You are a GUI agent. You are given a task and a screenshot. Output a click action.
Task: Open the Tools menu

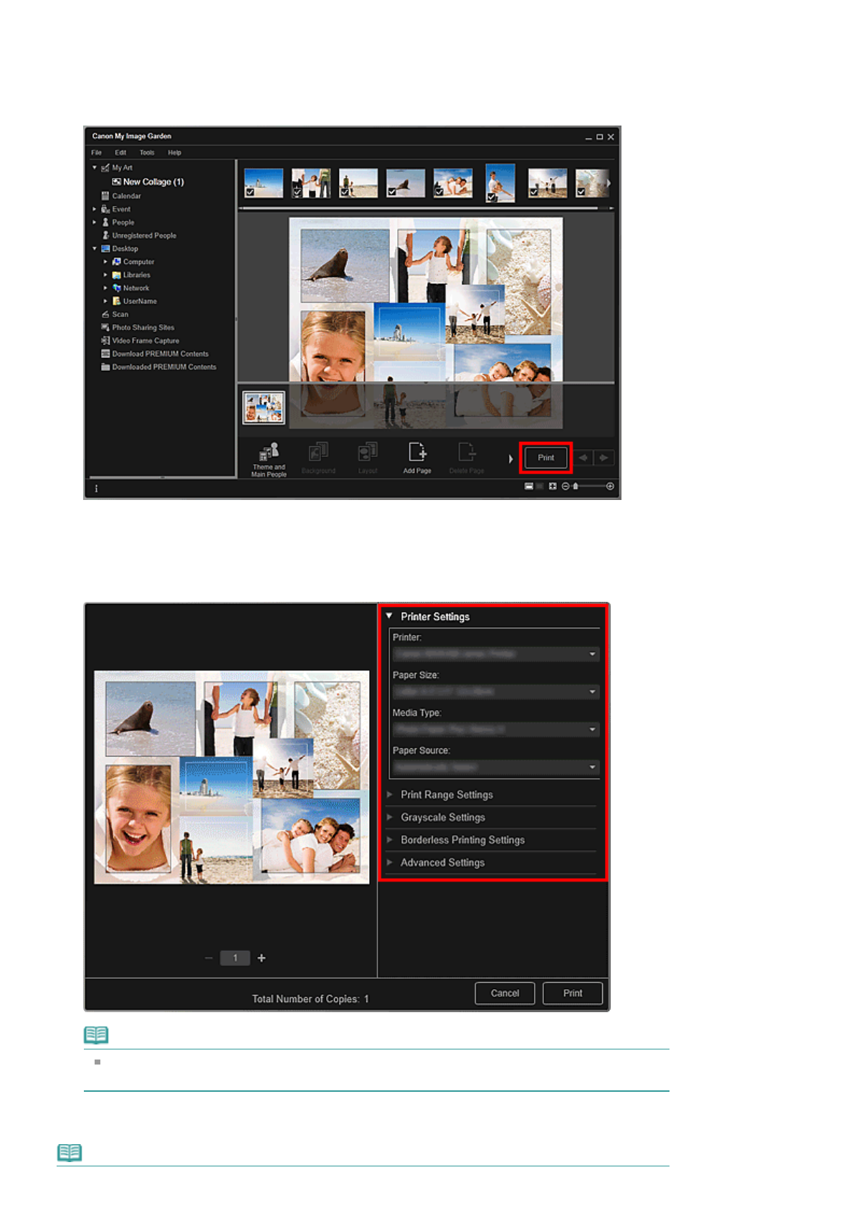[x=147, y=153]
